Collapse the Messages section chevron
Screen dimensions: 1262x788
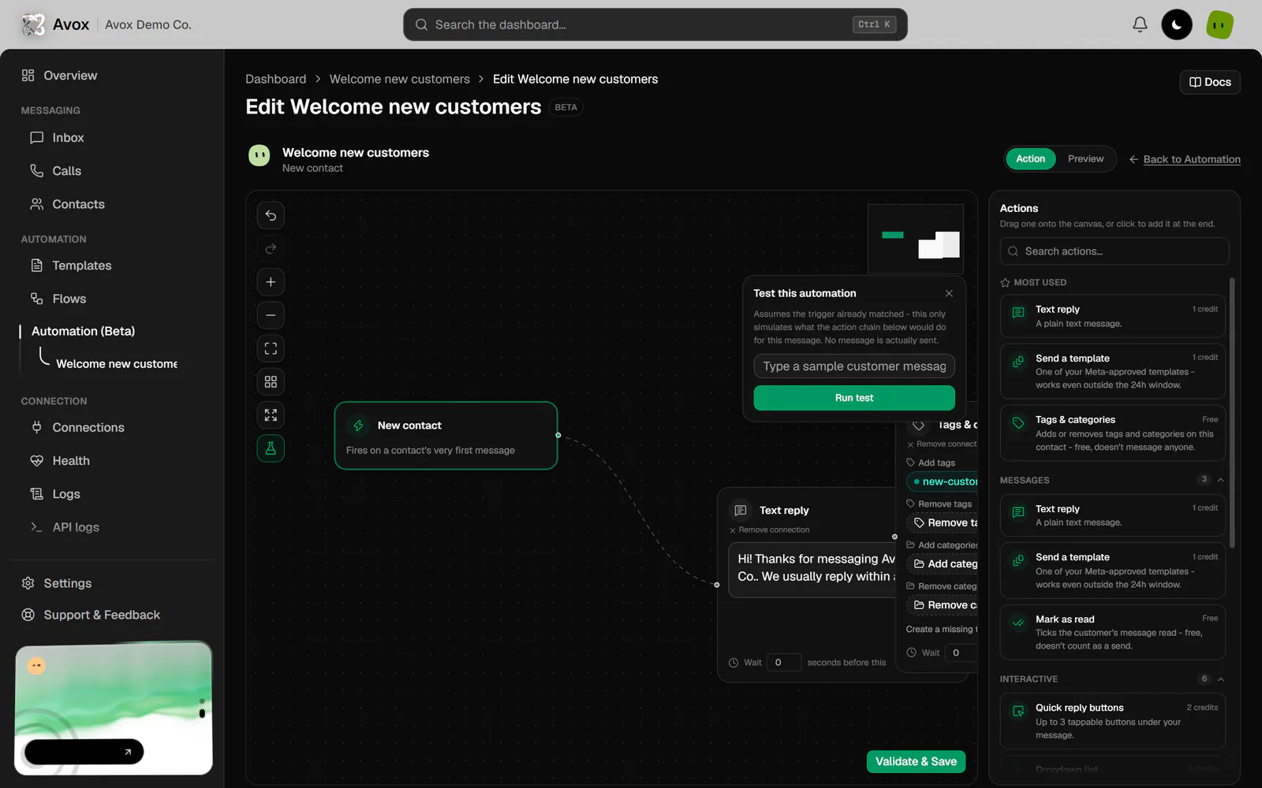(x=1220, y=480)
